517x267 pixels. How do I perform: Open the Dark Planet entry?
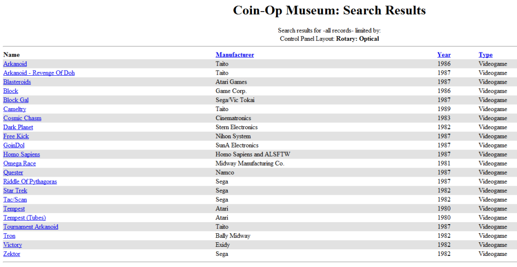[18, 128]
